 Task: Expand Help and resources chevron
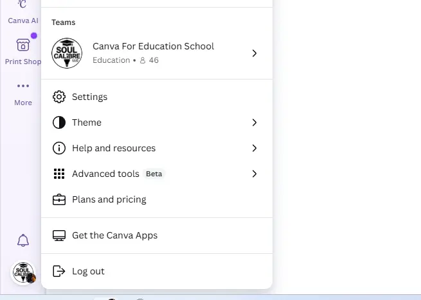(x=255, y=148)
